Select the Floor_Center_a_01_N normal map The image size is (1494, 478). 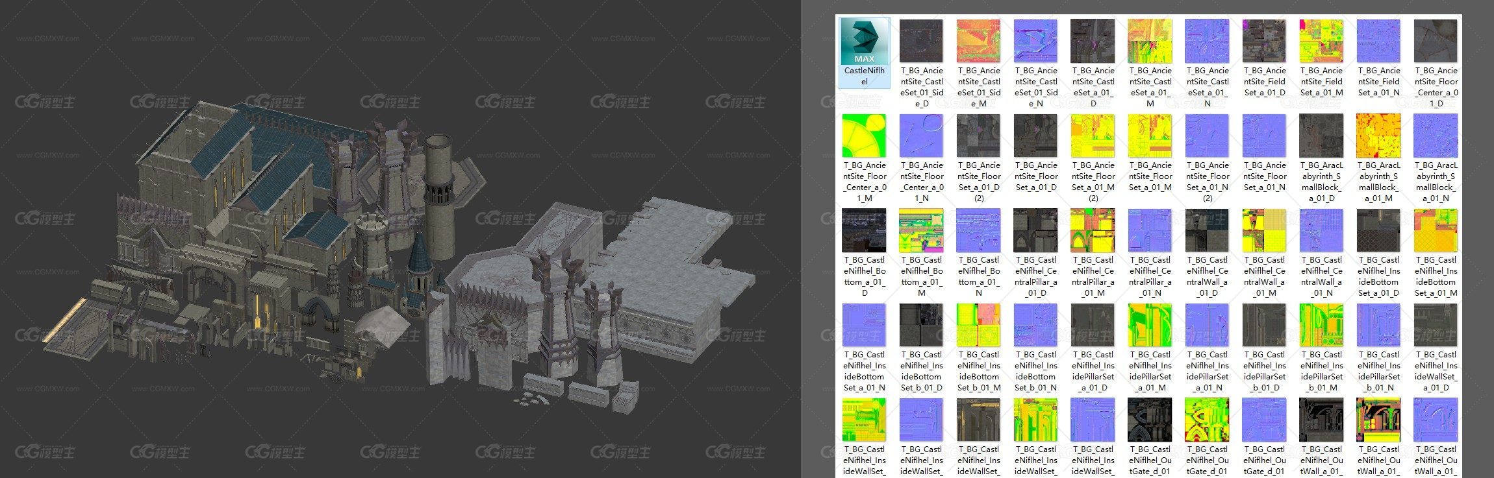click(x=921, y=136)
